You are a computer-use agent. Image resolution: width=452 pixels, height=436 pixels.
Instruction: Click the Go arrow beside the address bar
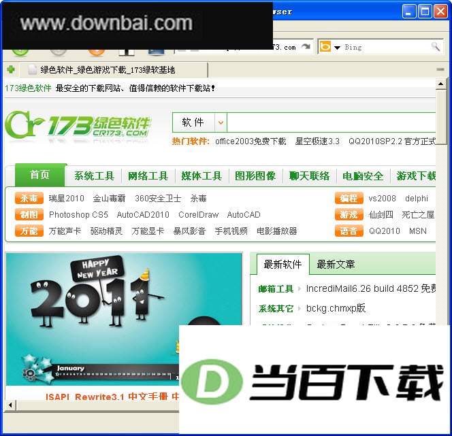click(306, 47)
